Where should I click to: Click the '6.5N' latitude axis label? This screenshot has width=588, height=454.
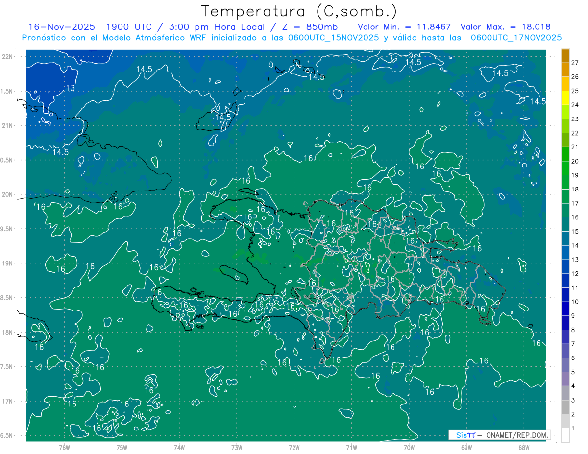[x=7, y=436]
